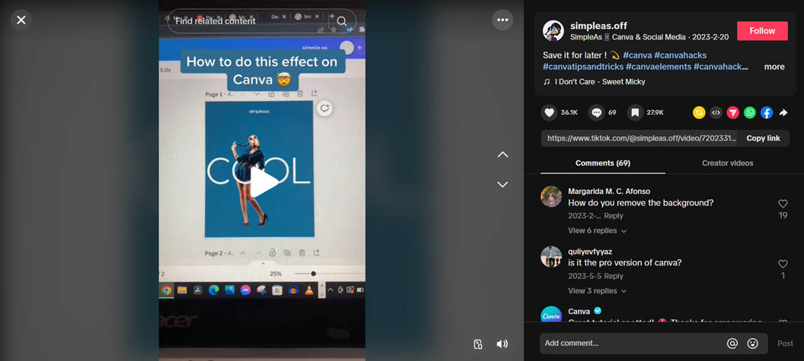Like quliyevfyyaz's comment heart
This screenshot has height=361, width=804.
783,264
